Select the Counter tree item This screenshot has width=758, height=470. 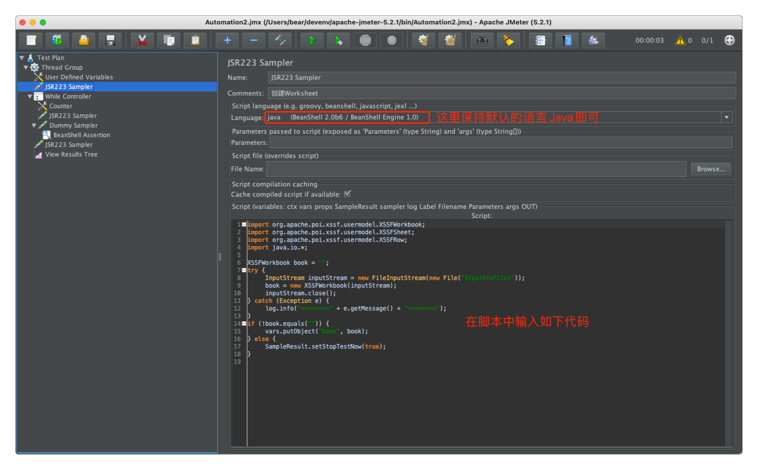[x=61, y=106]
